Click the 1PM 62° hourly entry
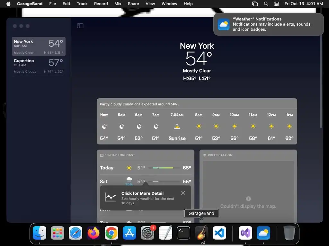 (x=289, y=126)
